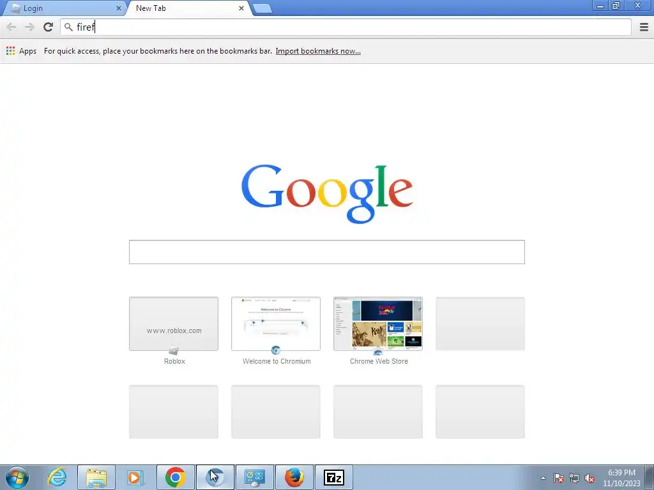Click the muted volume tray icon
The width and height of the screenshot is (654, 490).
click(589, 478)
